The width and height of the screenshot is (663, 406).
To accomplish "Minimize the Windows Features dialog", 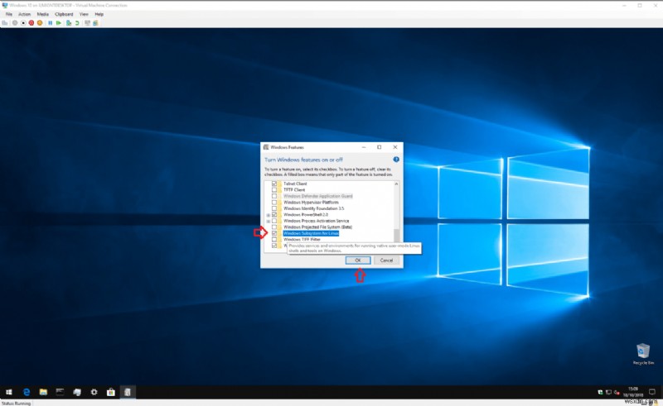I will tap(364, 147).
